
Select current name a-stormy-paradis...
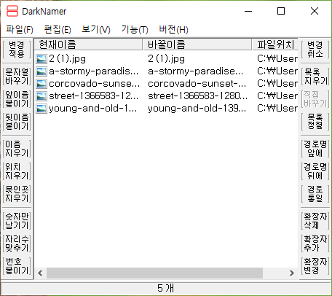click(x=93, y=71)
